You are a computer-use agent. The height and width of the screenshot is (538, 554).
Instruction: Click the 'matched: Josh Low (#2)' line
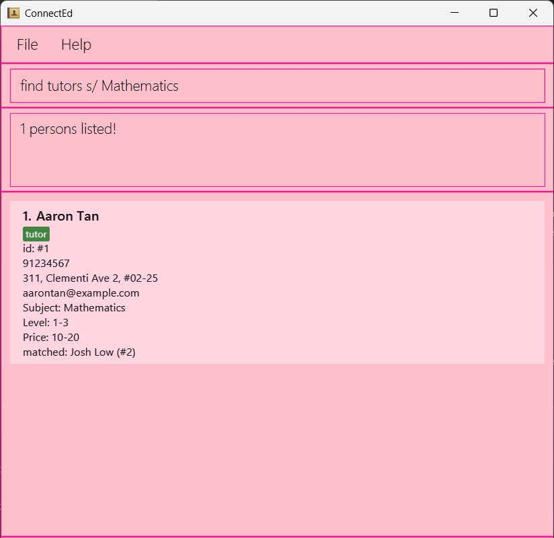79,352
